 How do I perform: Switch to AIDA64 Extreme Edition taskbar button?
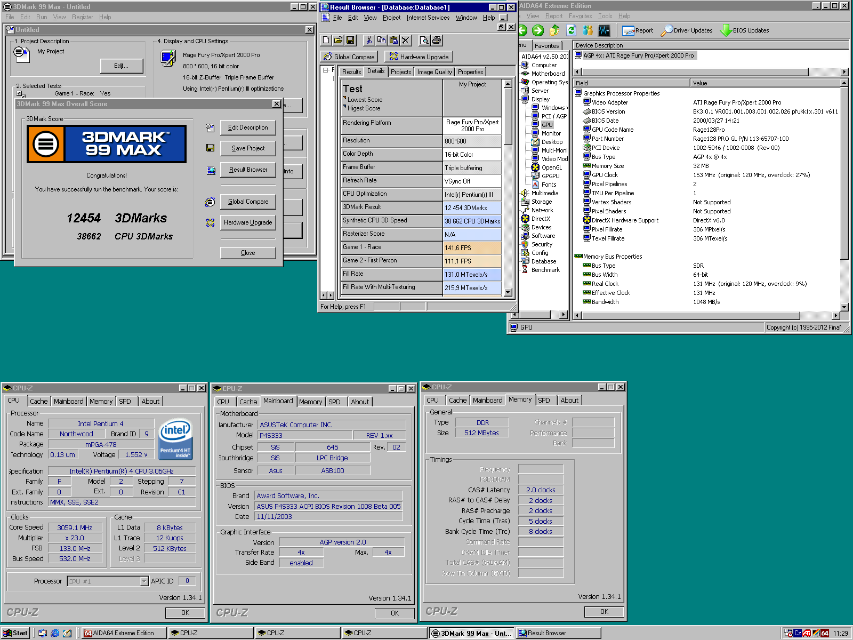(123, 633)
